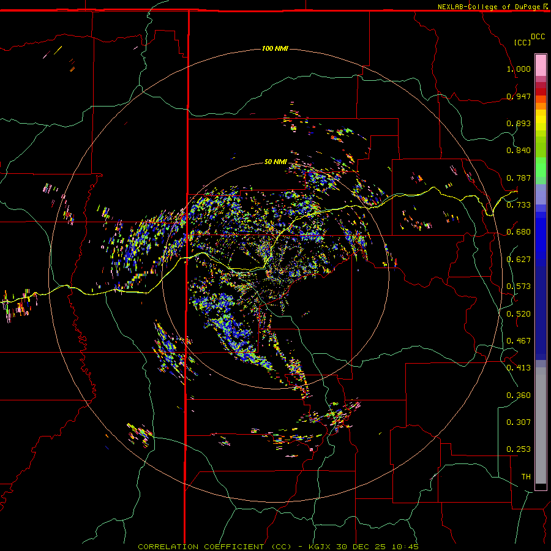Click the 0.360 legend value

tap(519, 395)
